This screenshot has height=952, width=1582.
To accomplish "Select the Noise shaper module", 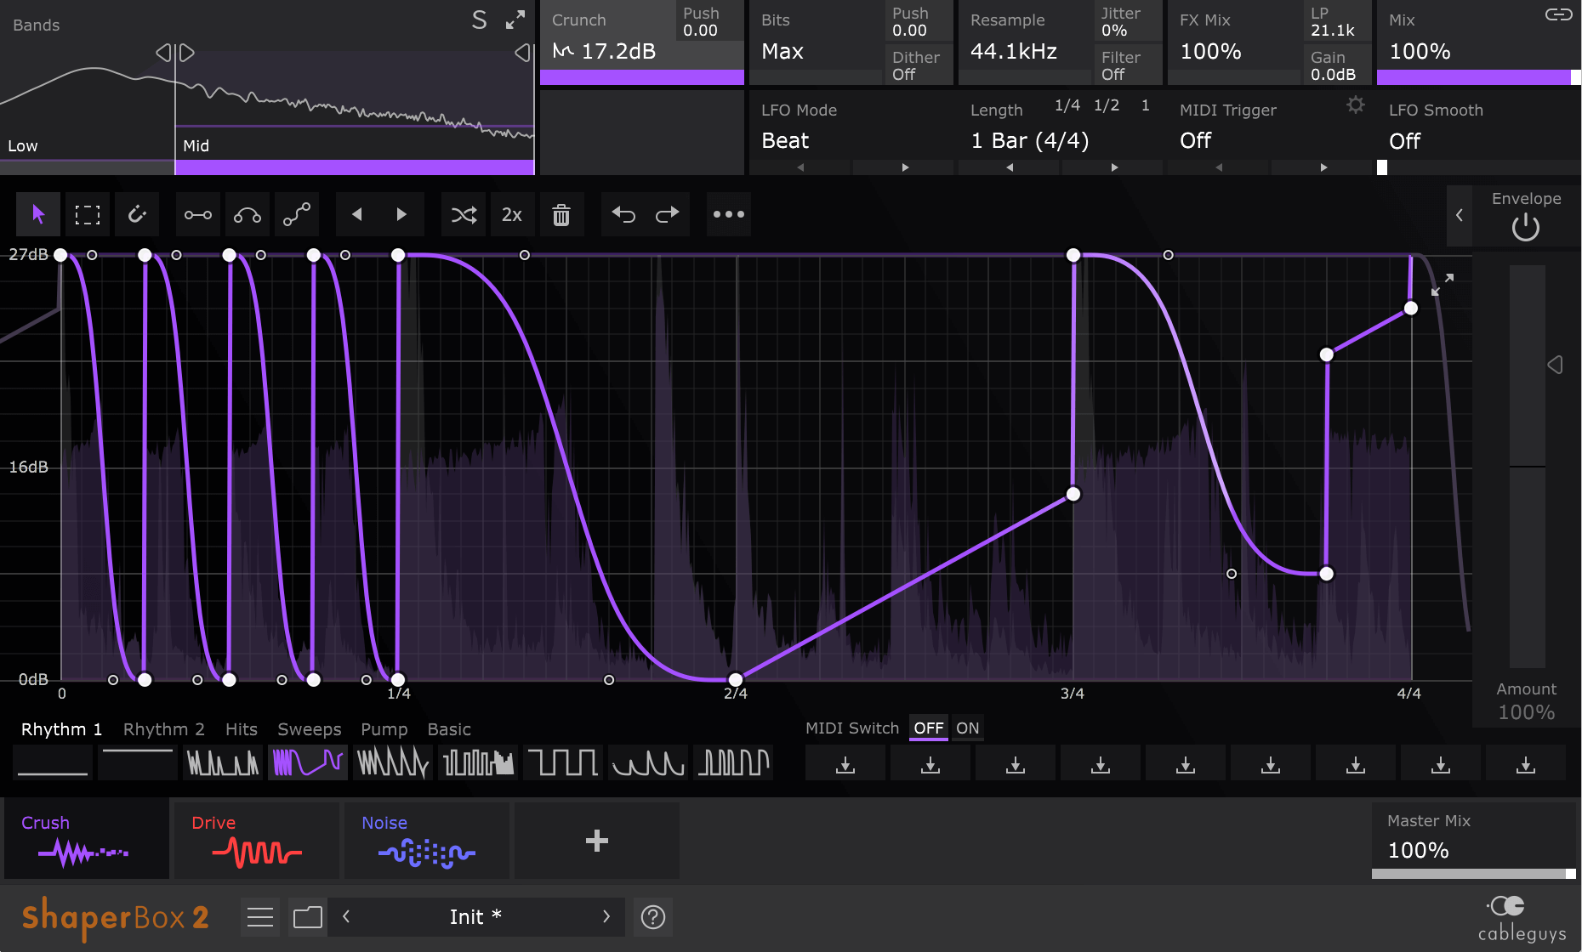I will [426, 841].
